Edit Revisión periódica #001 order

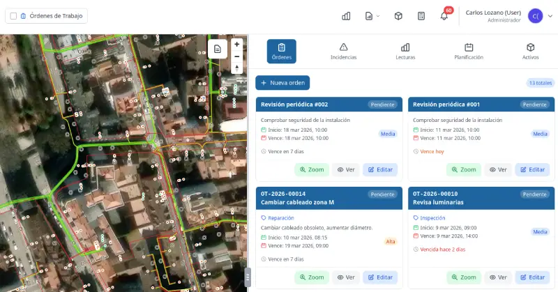pyautogui.click(x=532, y=169)
